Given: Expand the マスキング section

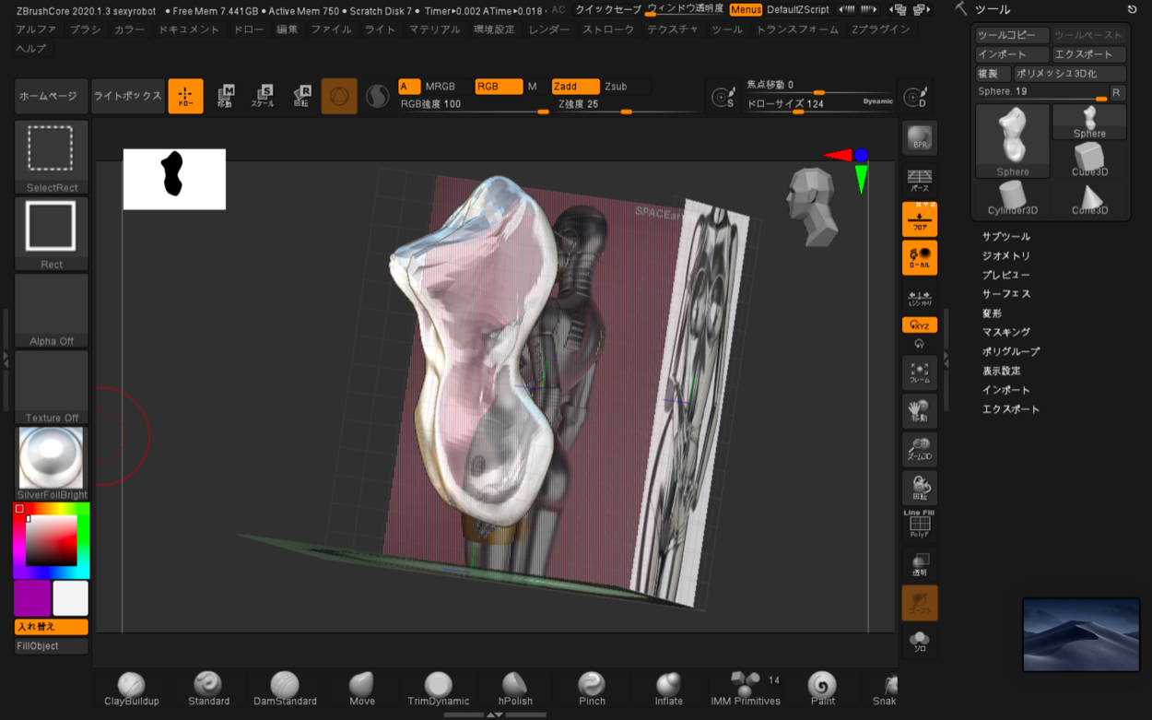Looking at the screenshot, I should 1005,332.
